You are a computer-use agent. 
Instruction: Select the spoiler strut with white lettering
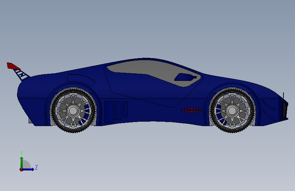coord(21,74)
